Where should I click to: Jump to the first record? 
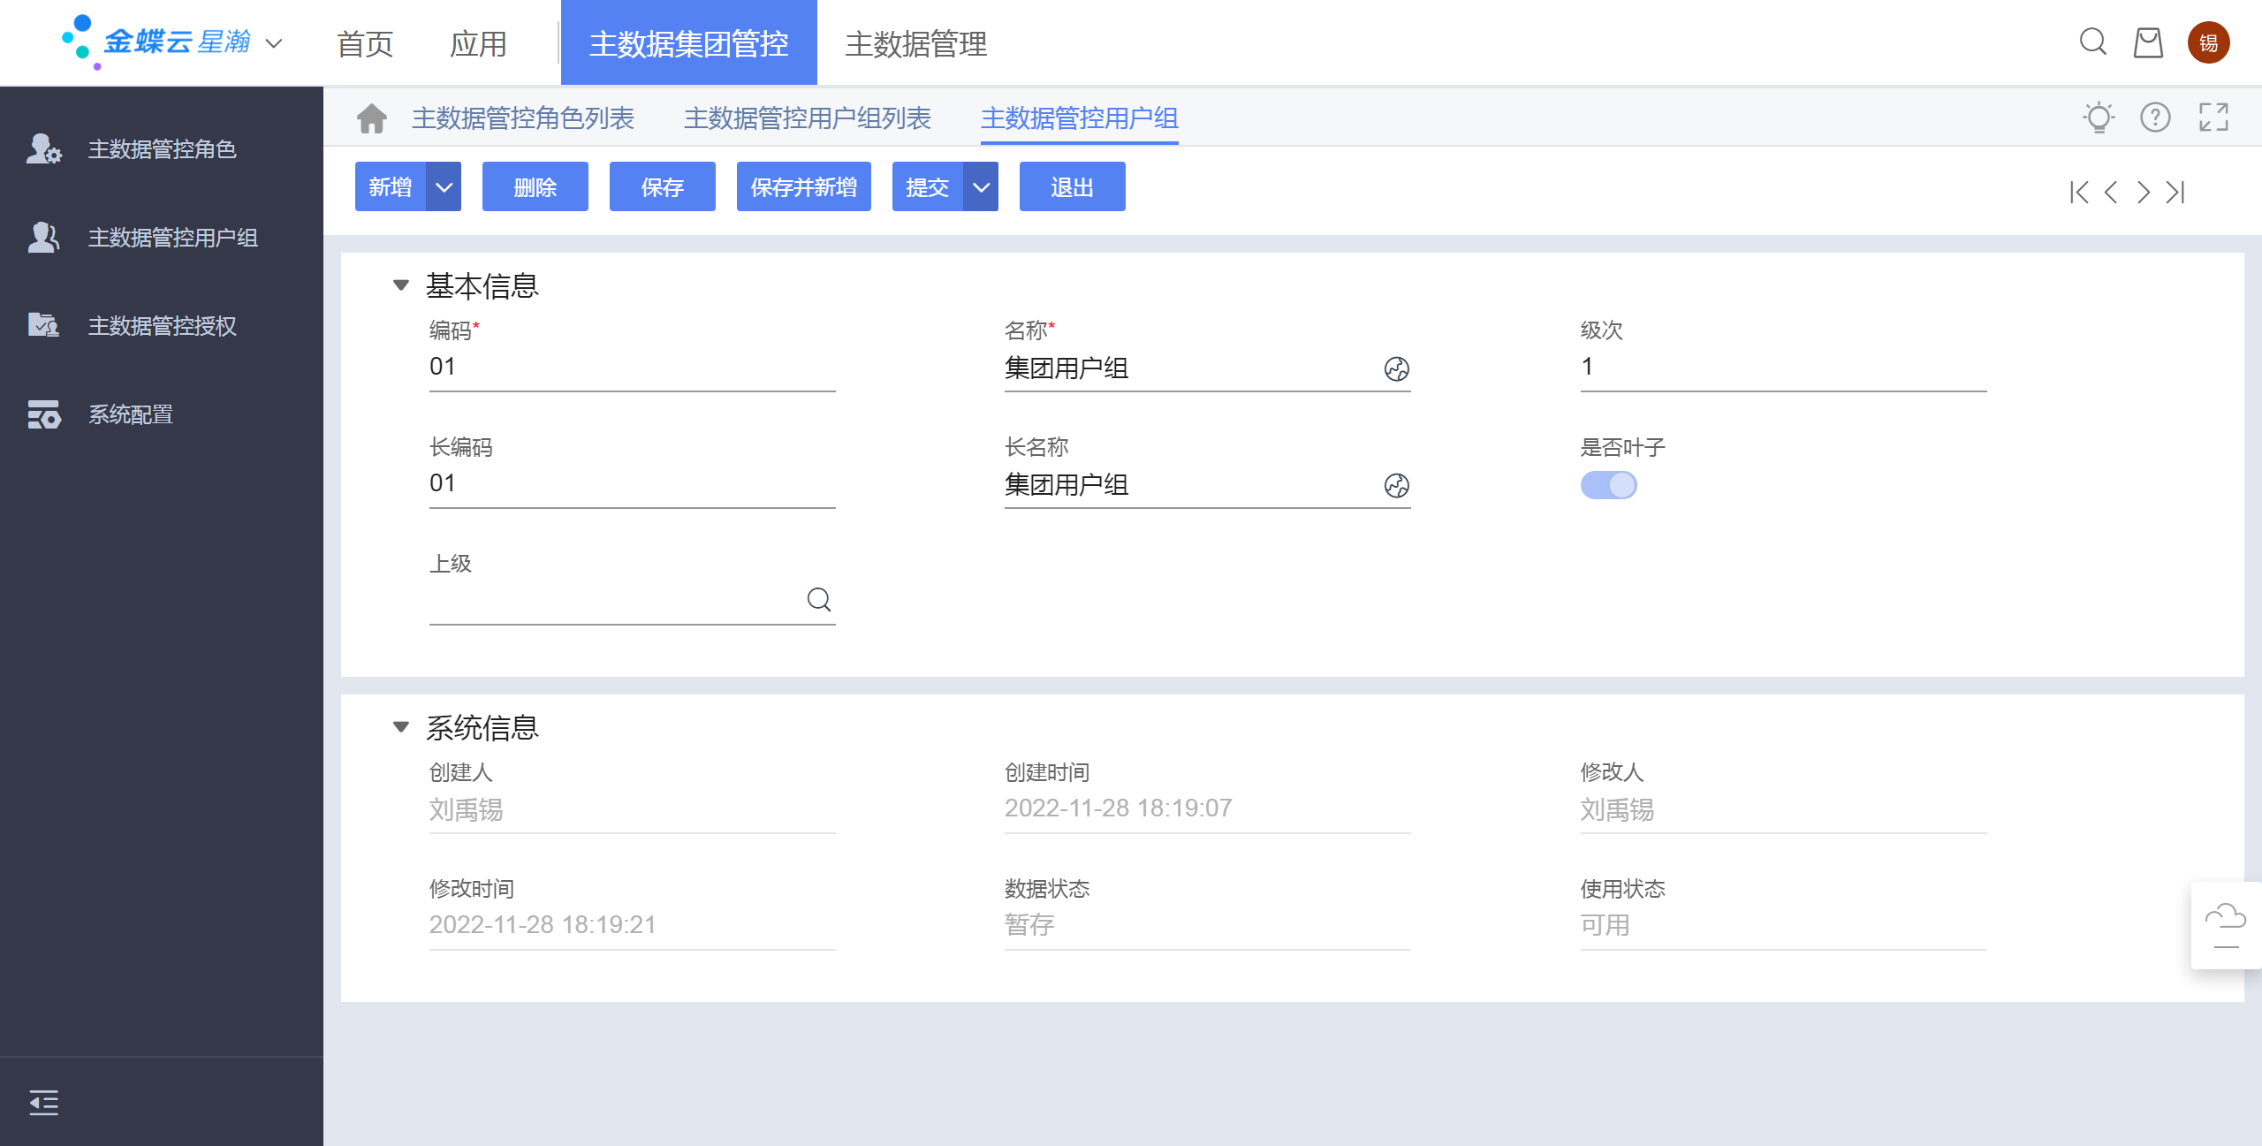[2079, 193]
